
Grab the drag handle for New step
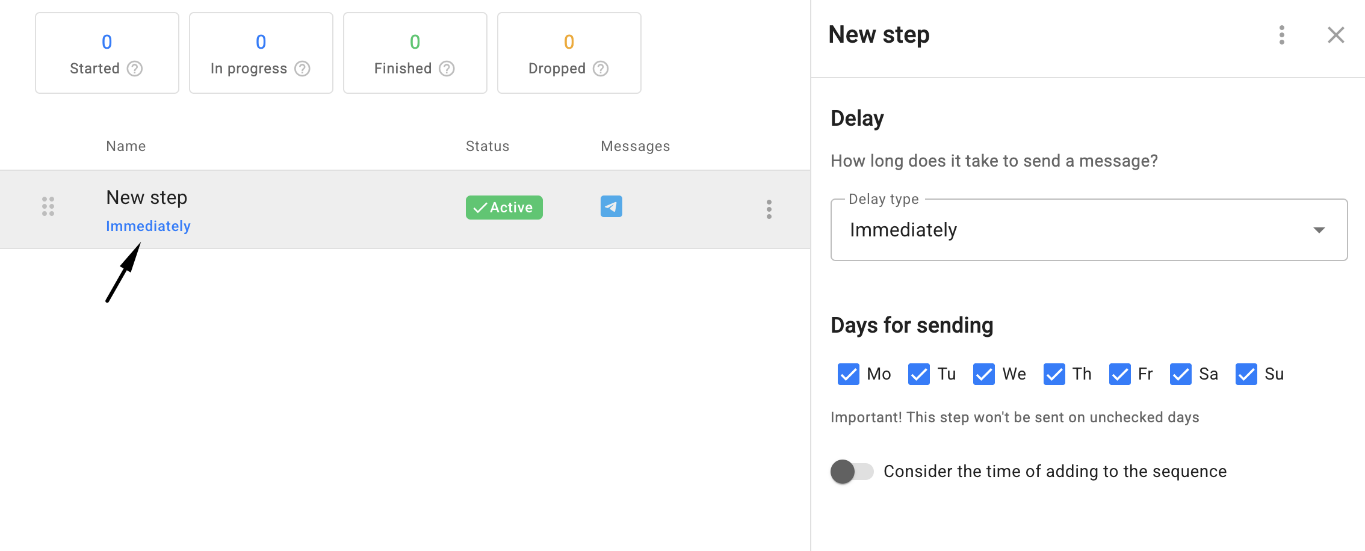[x=48, y=206]
